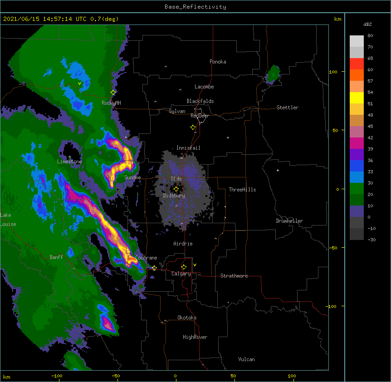Screen dimensions: 391x382
Task: Pick the bright green swatch in the dBZ legend
Action: pyautogui.click(x=357, y=189)
